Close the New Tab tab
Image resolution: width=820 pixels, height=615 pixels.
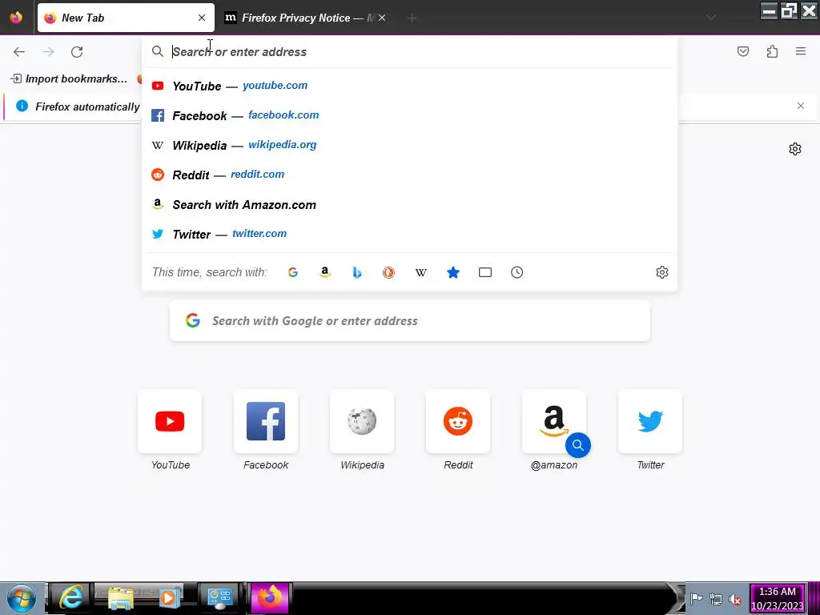pos(202,18)
